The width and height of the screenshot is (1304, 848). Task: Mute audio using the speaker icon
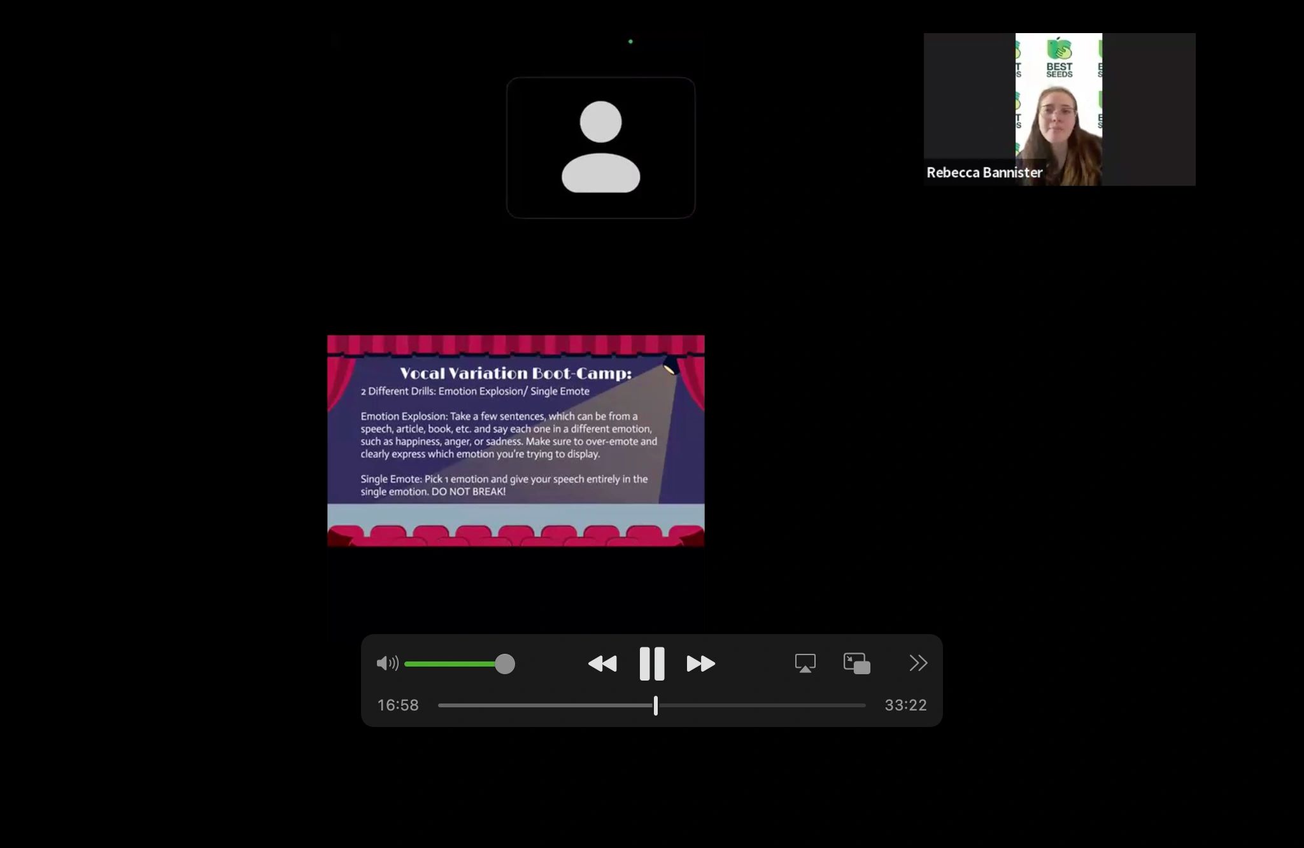pos(388,664)
